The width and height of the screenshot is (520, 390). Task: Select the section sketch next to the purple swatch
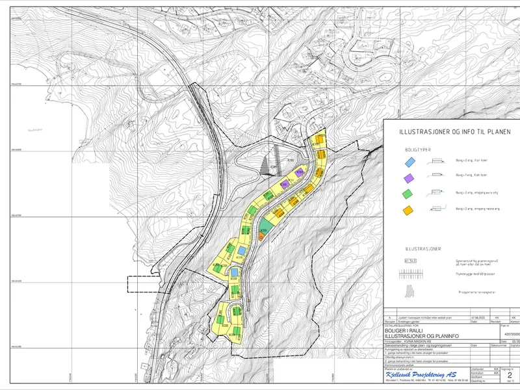[435, 175]
